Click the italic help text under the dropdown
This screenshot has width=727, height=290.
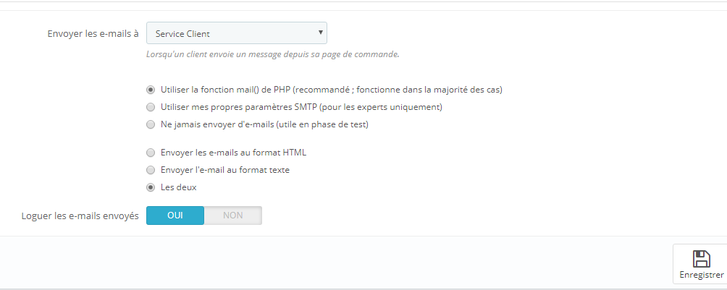(272, 54)
